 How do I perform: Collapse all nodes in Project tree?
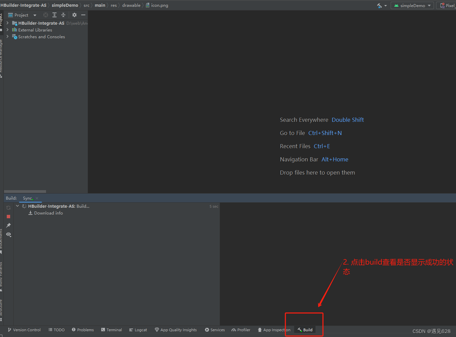(x=63, y=15)
